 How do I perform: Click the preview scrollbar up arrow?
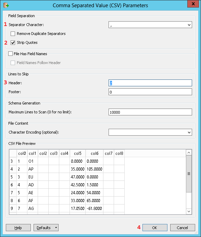(x=189, y=152)
